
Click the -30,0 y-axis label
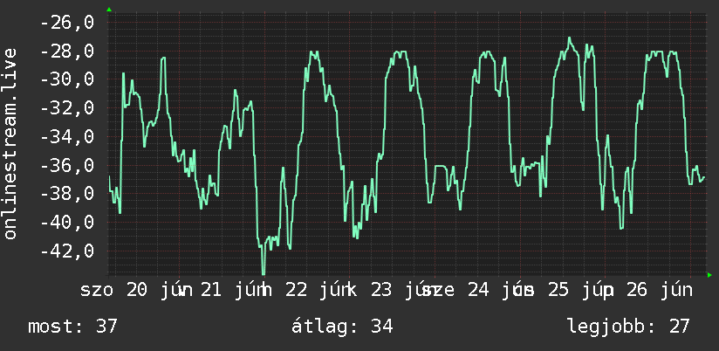pyautogui.click(x=67, y=79)
